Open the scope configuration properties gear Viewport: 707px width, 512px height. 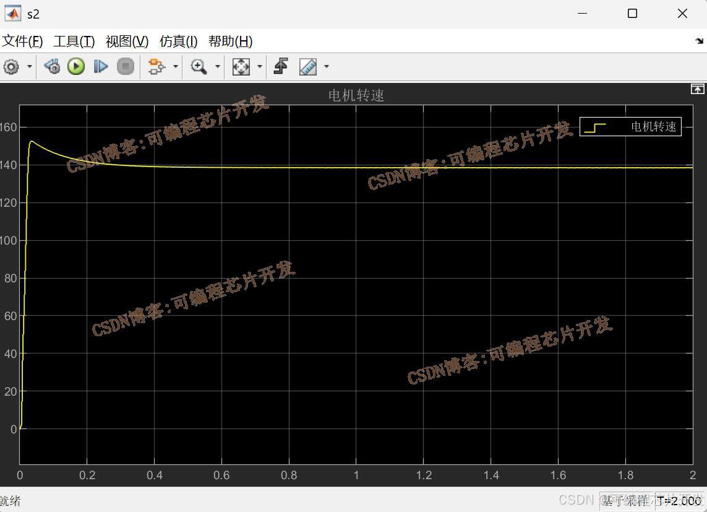coord(11,67)
